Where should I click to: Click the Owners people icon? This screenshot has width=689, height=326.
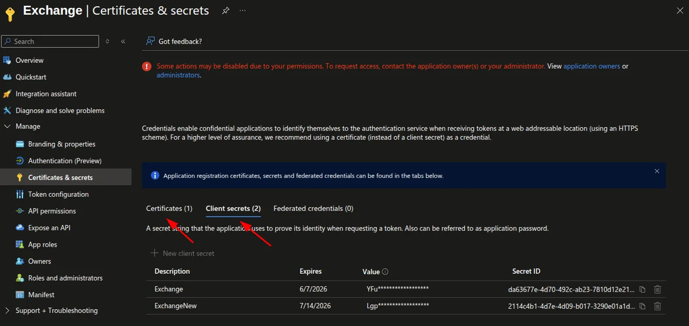click(x=20, y=261)
